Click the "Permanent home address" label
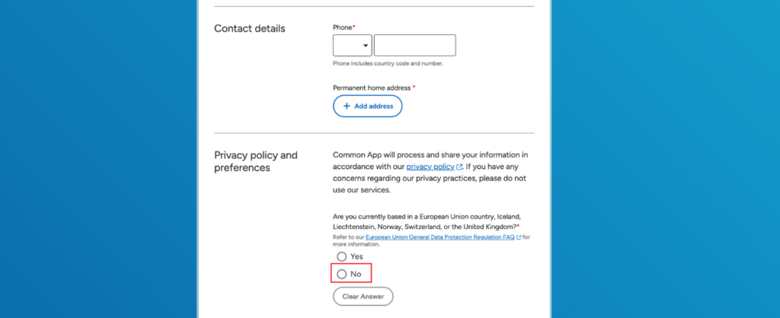Image resolution: width=780 pixels, height=318 pixels. tap(372, 87)
